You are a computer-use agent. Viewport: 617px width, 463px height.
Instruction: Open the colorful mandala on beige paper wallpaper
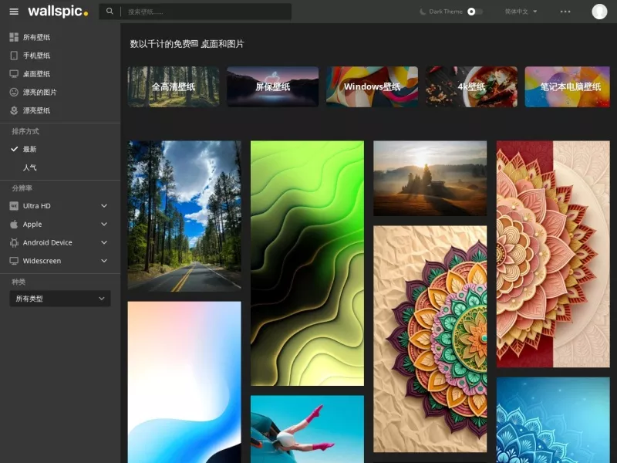430,339
